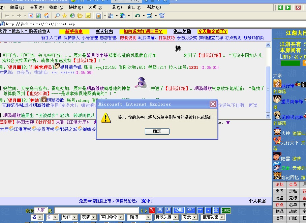
Task: Click the yellow warning icon in dialog
Action: pyautogui.click(x=106, y=118)
